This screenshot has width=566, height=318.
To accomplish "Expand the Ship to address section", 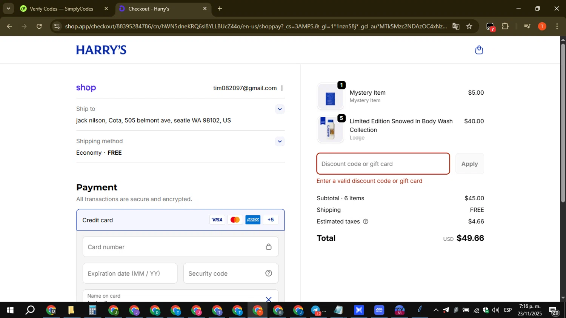I will click(x=280, y=109).
